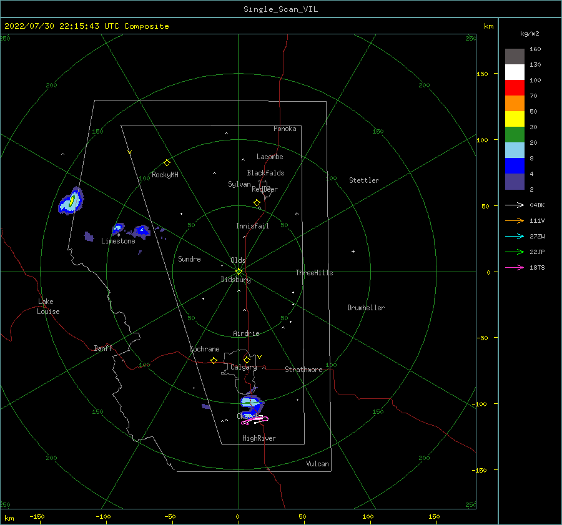The image size is (562, 525).
Task: Click the Innisfail city label
Action: click(252, 226)
